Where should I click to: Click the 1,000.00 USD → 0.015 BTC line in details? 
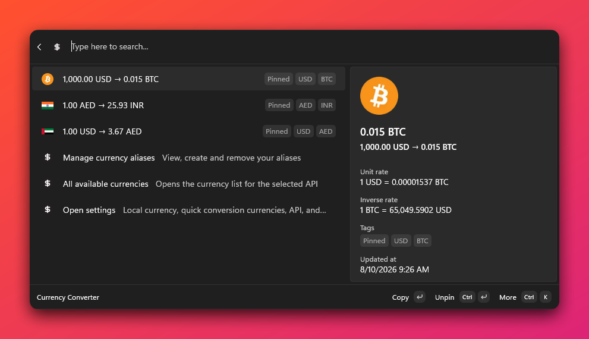[408, 147]
